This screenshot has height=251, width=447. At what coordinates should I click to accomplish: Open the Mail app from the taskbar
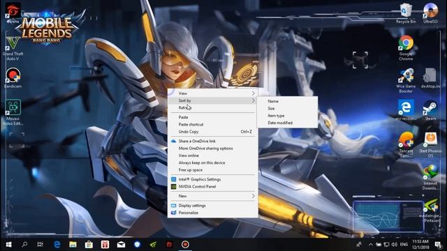pos(121,245)
